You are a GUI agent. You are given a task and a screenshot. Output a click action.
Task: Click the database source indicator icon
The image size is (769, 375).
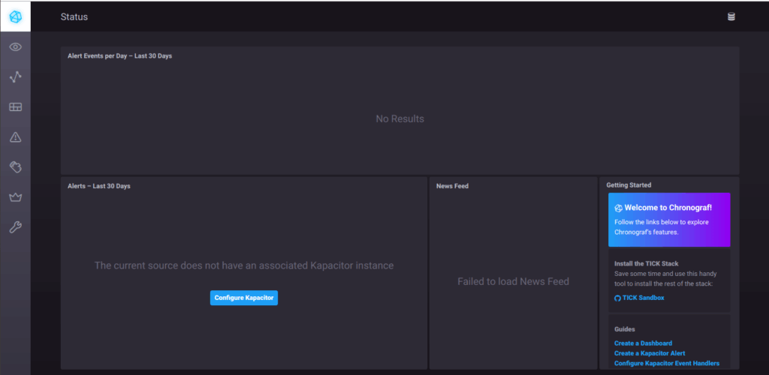click(x=731, y=16)
